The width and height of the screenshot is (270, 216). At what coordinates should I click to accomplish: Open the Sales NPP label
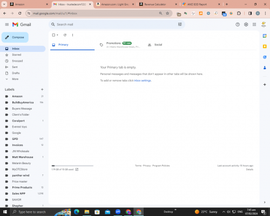point(18,193)
